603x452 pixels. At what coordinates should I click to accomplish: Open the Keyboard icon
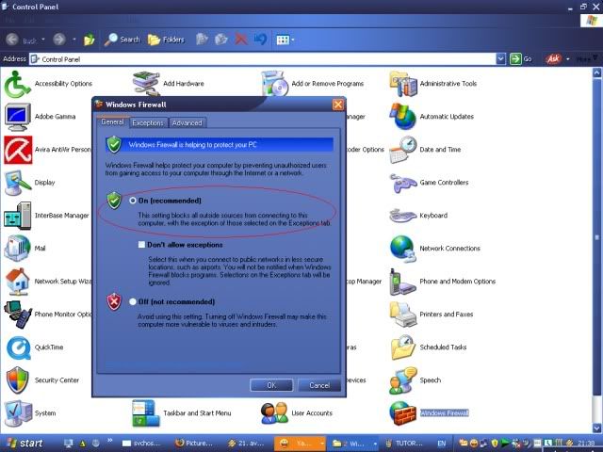[403, 216]
